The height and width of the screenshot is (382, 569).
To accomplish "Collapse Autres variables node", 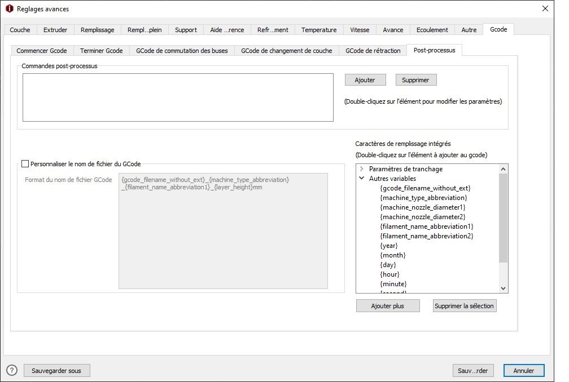I will (x=362, y=178).
